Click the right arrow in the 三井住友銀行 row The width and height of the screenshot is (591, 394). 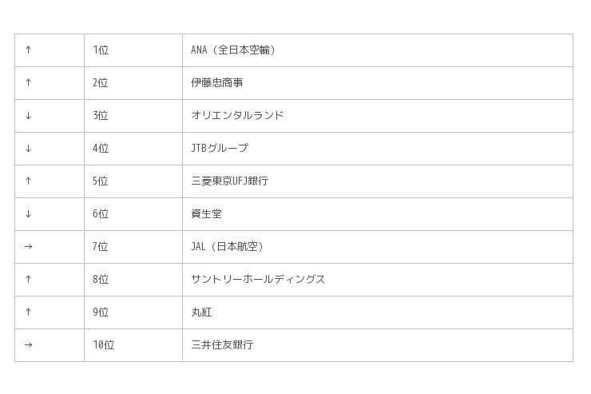click(x=29, y=345)
